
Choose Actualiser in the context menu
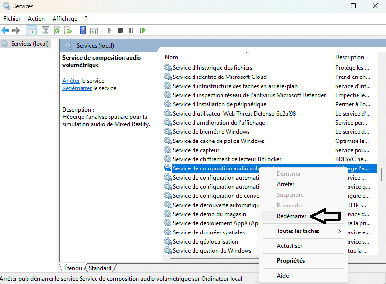pyautogui.click(x=303, y=246)
